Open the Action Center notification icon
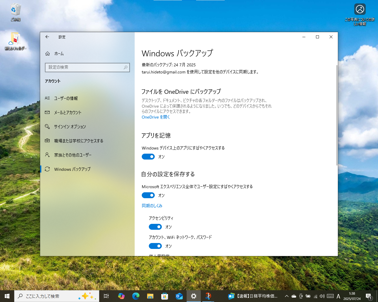Viewport: 378px width, 302px height. tap(369, 296)
